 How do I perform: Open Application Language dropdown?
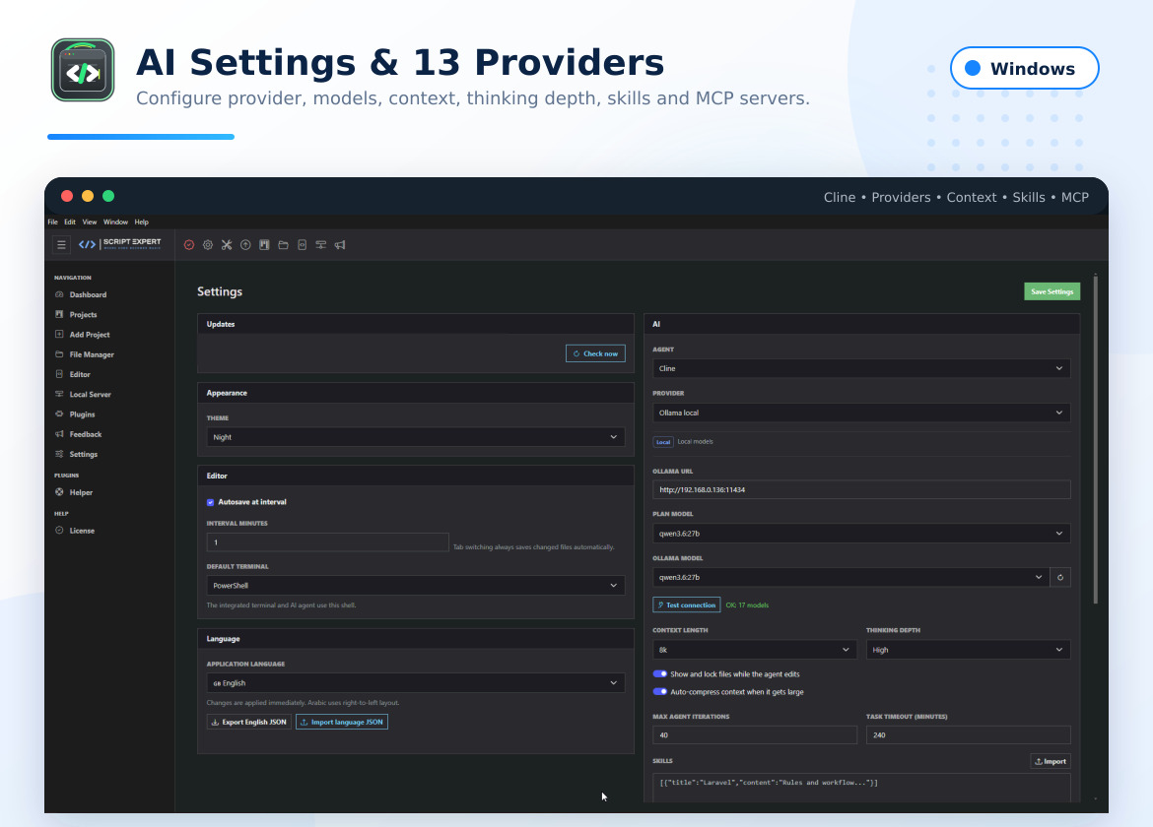pos(416,683)
